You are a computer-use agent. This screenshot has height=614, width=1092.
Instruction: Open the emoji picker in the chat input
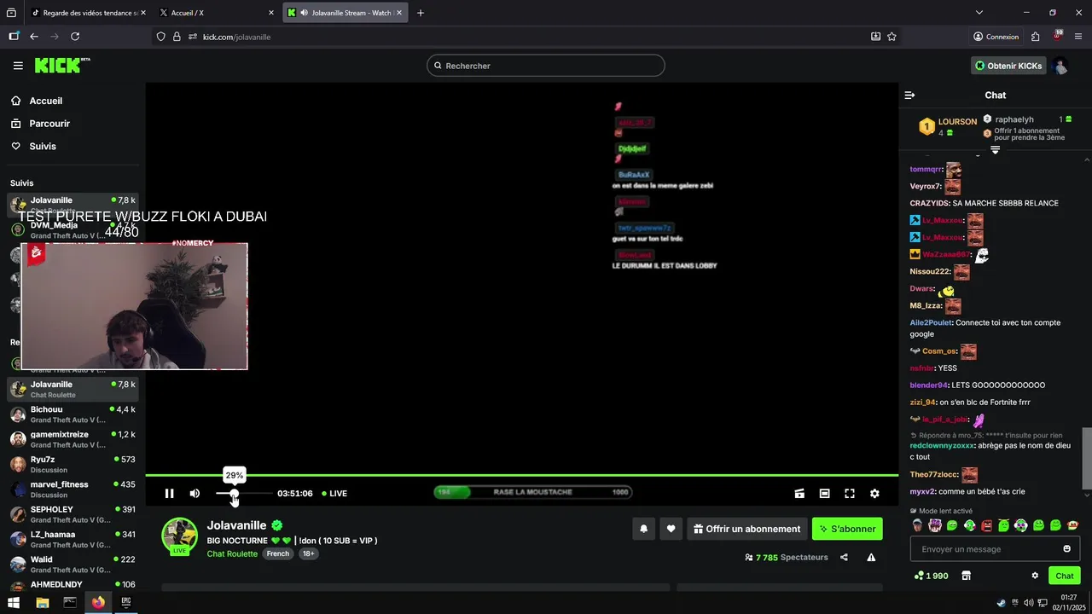point(1066,549)
